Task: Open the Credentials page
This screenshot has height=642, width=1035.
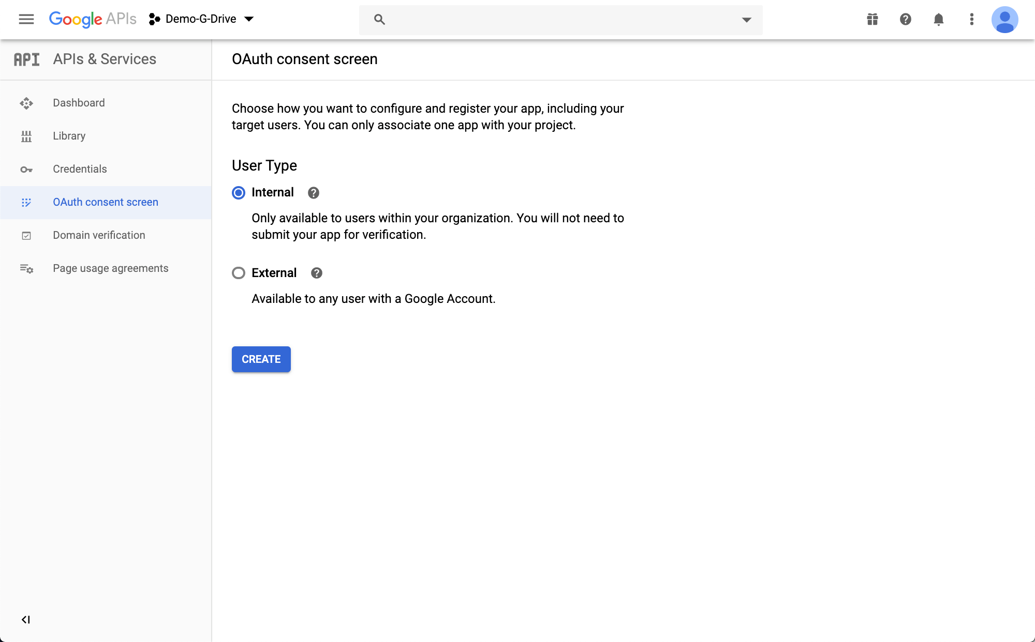Action: (80, 169)
